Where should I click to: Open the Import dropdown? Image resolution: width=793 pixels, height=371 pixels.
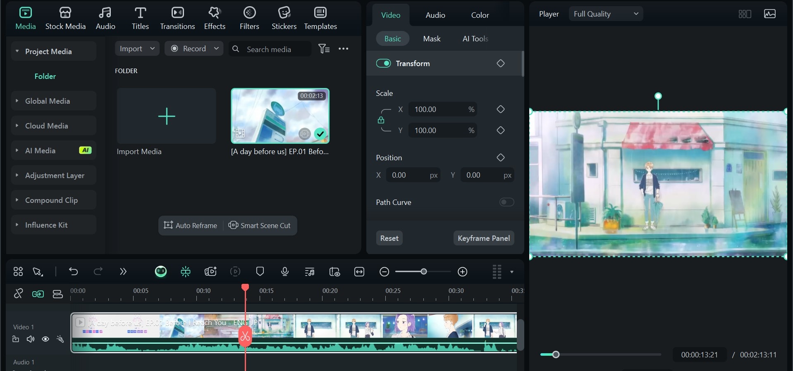pyautogui.click(x=137, y=48)
